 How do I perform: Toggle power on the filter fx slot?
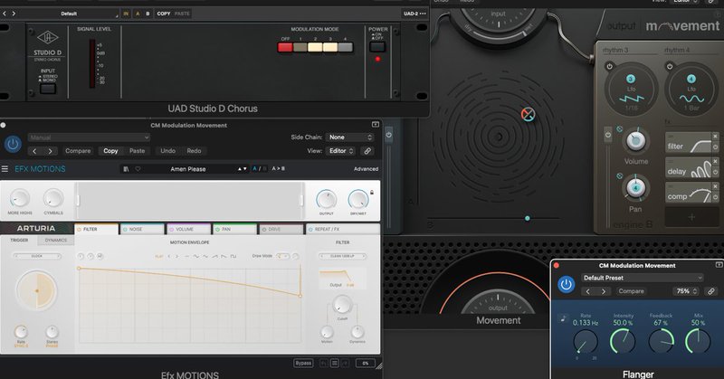[715, 147]
